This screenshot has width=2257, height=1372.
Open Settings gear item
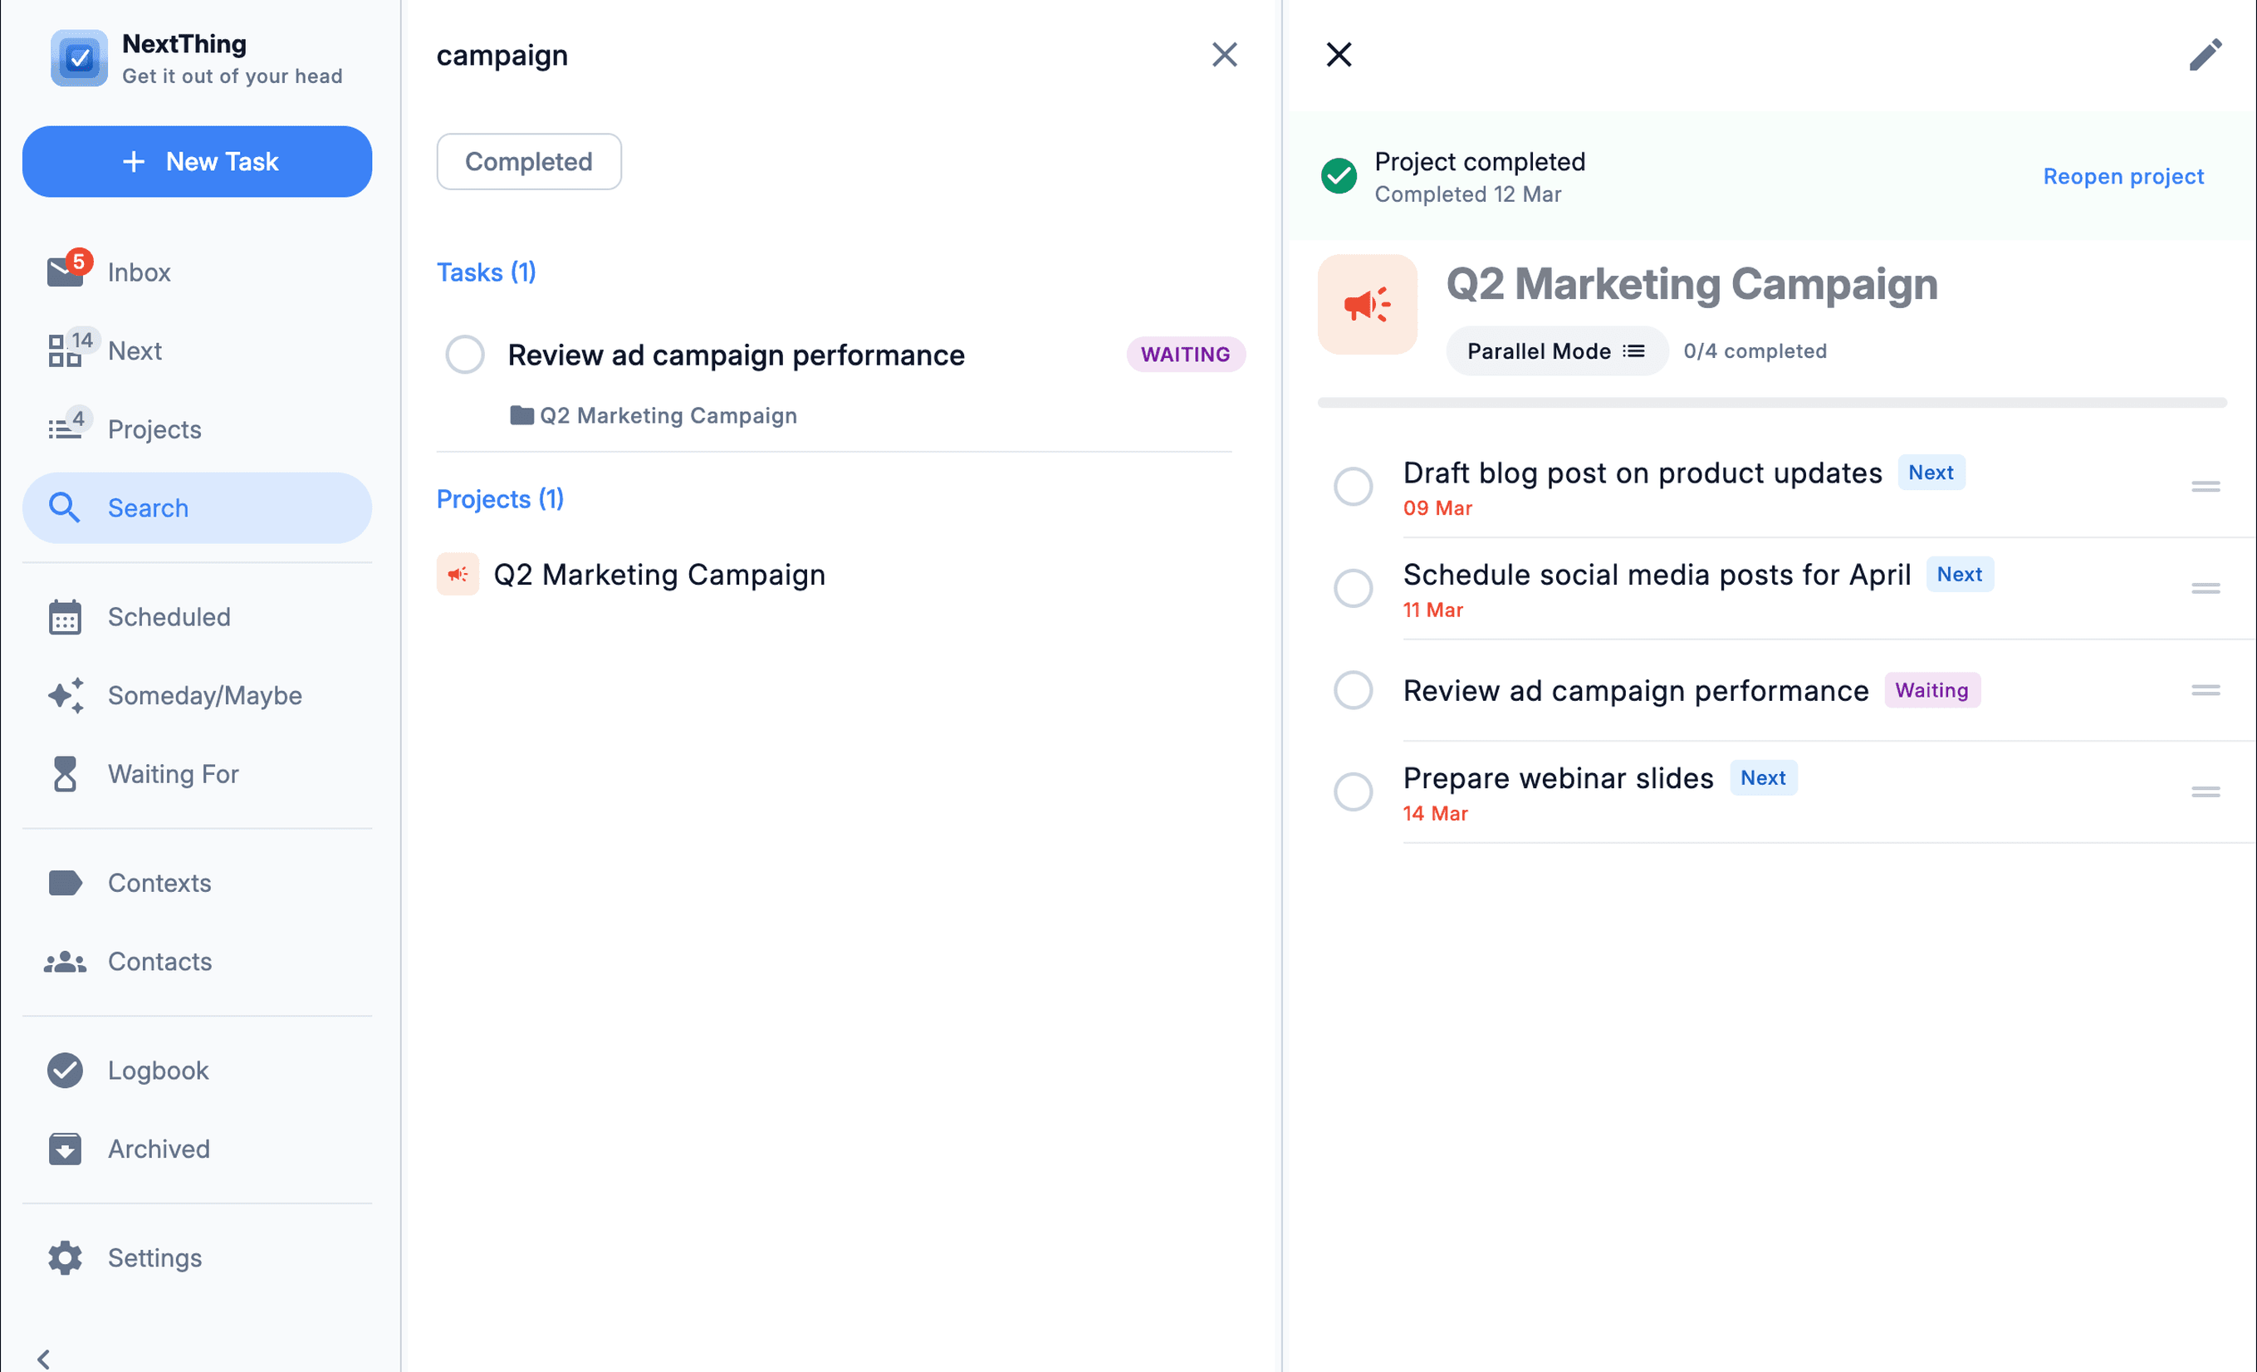(154, 1257)
